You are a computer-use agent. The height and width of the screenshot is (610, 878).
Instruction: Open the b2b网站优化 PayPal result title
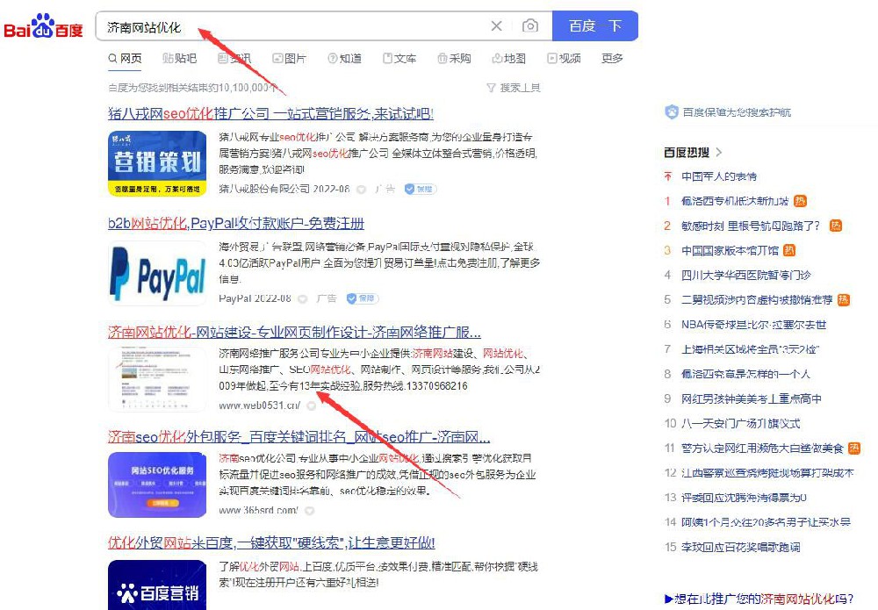235,223
